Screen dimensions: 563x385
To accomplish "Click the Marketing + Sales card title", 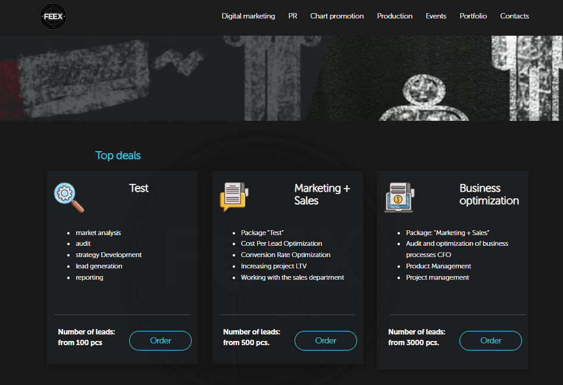I will (x=322, y=195).
